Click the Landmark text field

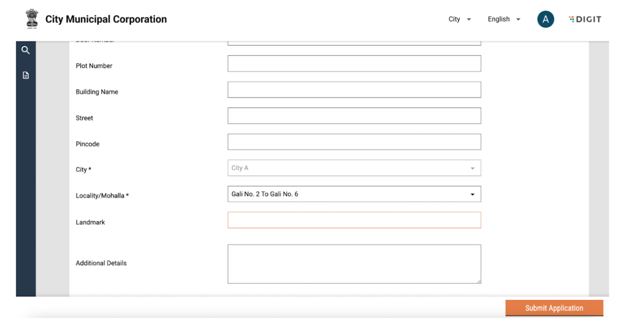tap(354, 220)
